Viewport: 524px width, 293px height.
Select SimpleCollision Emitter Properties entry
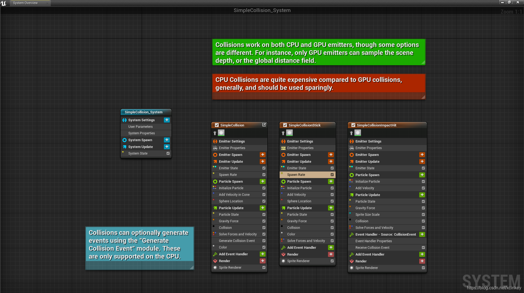pyautogui.click(x=239, y=148)
